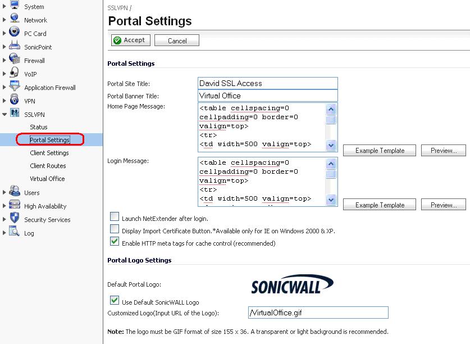This screenshot has width=470, height=344.
Task: Click the Network globe icon
Action: point(15,19)
